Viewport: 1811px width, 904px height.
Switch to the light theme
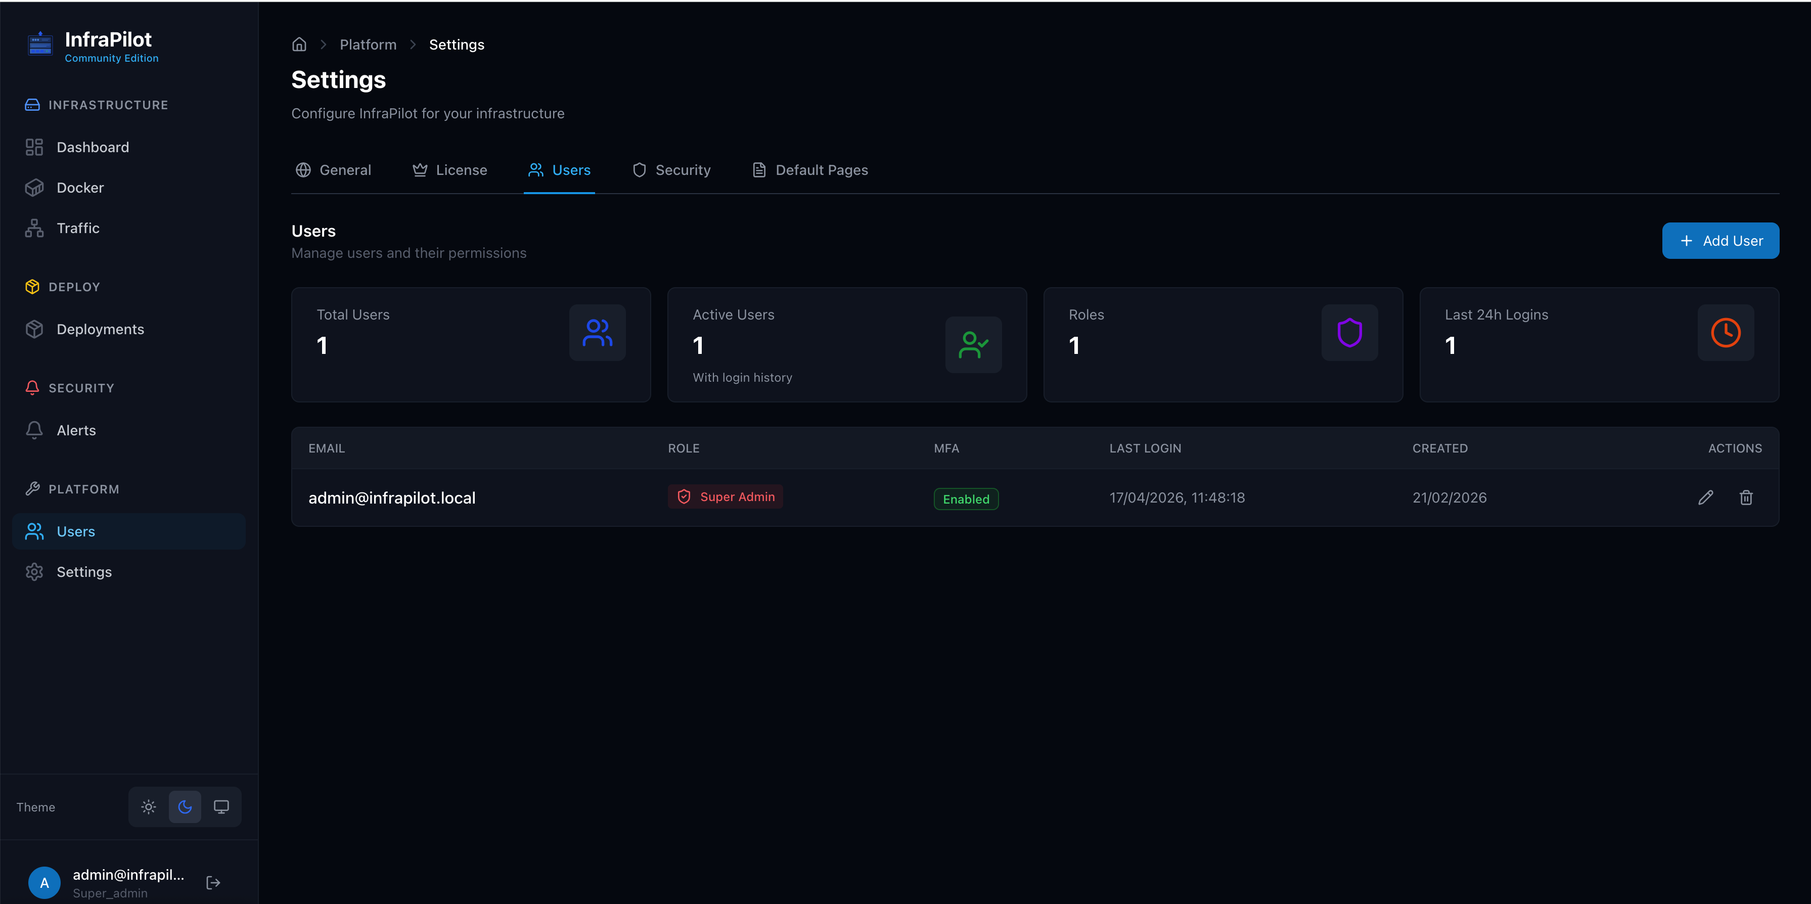click(x=148, y=807)
